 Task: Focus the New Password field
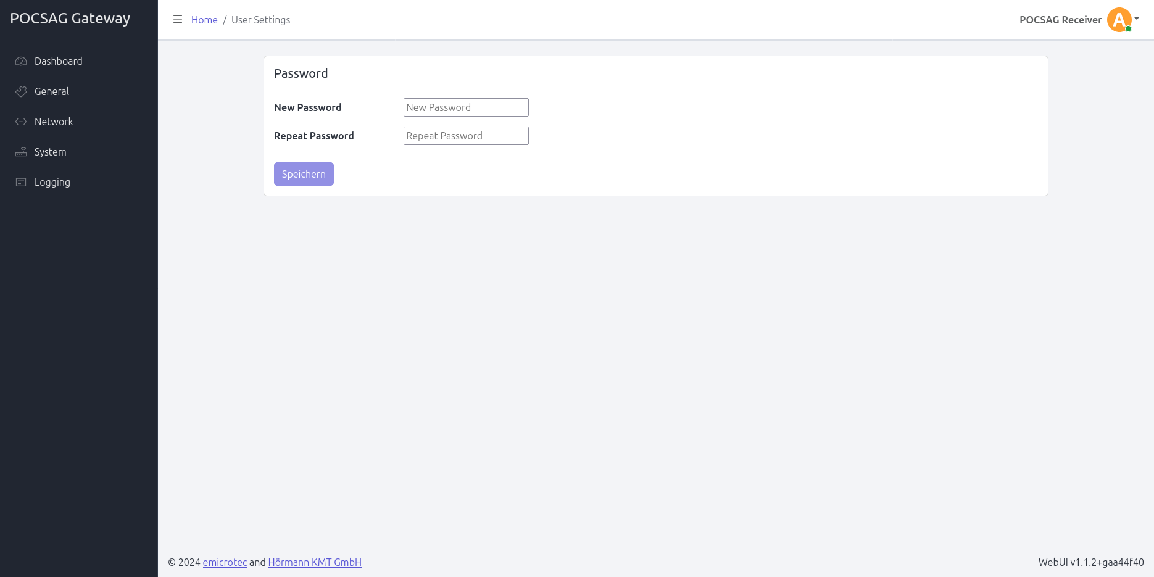[x=466, y=107]
